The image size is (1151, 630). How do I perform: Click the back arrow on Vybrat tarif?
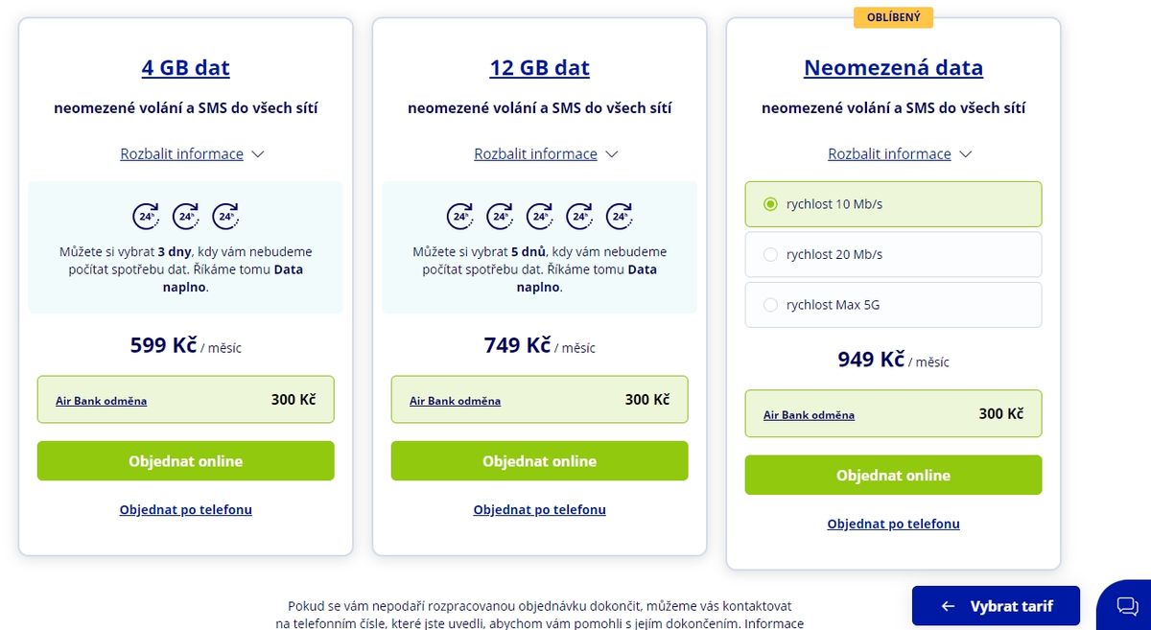point(948,606)
